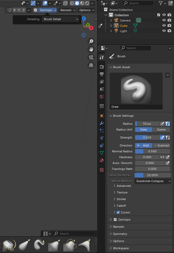Open the View Layer properties tab

click(x=102, y=82)
